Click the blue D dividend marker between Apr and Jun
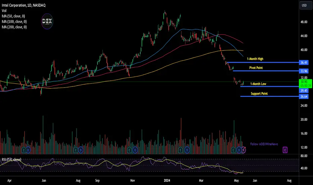The width and height of the screenshot is (313, 185). pos(28,150)
